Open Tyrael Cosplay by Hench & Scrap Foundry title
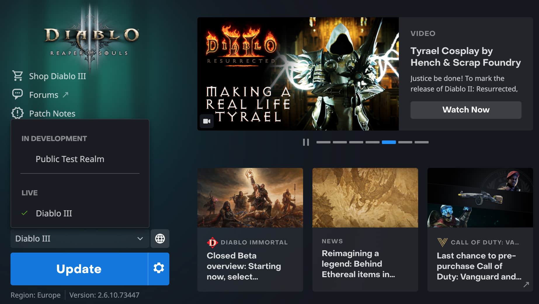The width and height of the screenshot is (539, 304). tap(465, 57)
